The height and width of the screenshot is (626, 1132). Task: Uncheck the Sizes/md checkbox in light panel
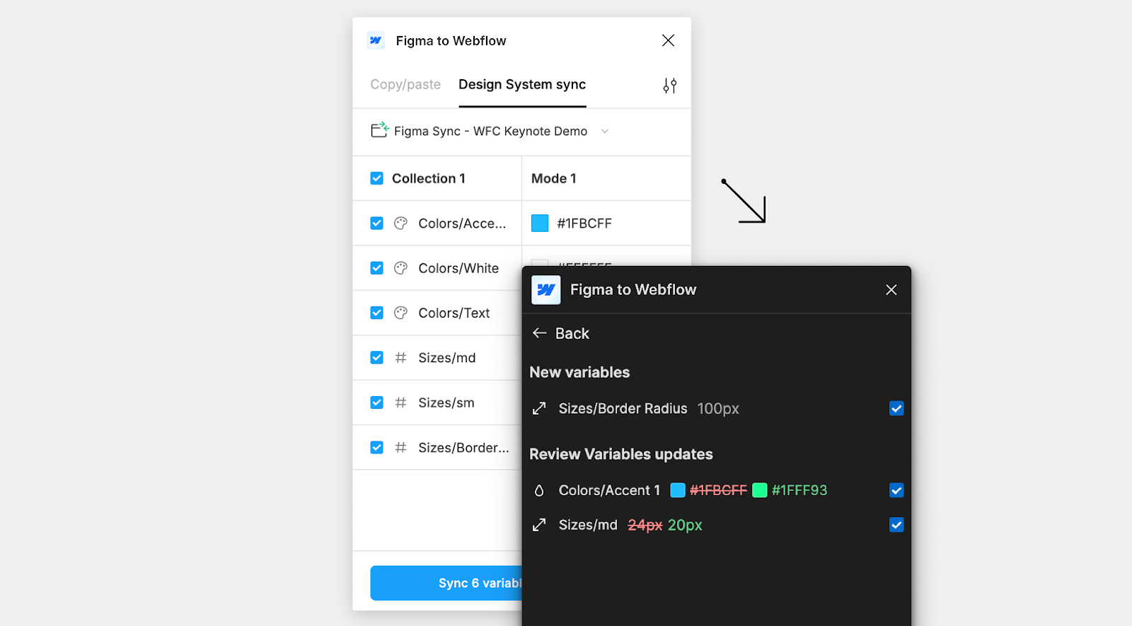coord(377,358)
